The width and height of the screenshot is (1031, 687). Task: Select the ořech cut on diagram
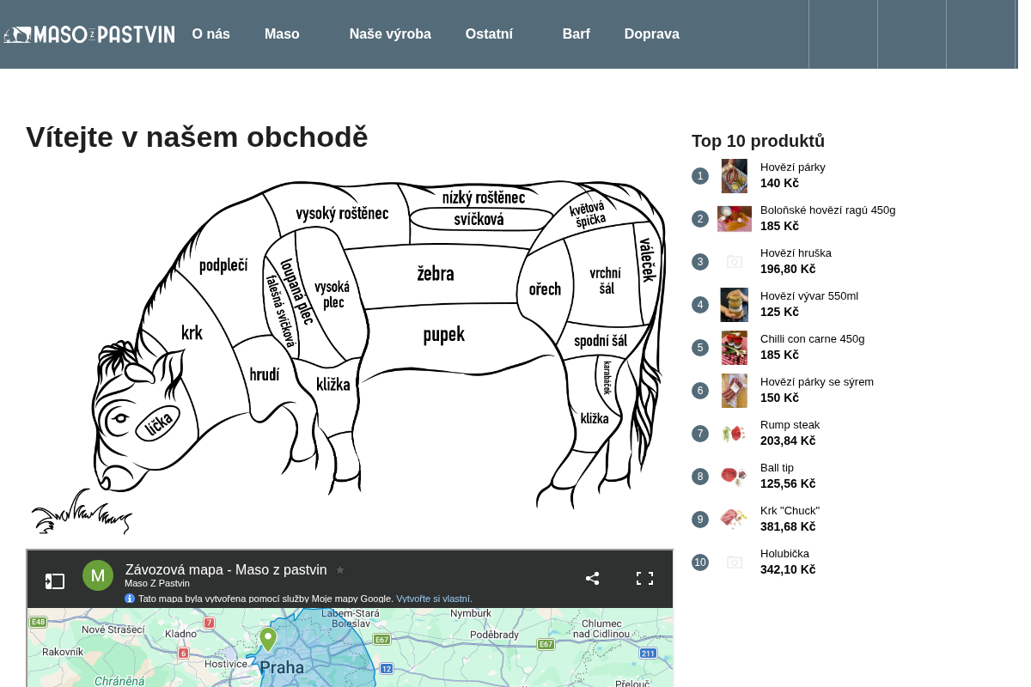click(x=545, y=289)
